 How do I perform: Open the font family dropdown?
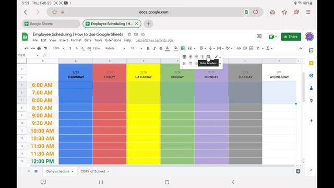115,49
